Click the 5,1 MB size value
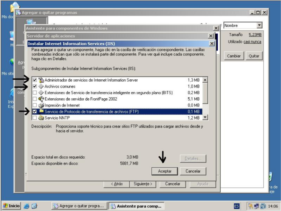This screenshot has width=281, height=211. (194, 99)
